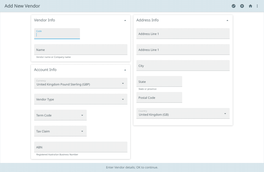Image resolution: width=264 pixels, height=172 pixels.
Task: Click the 'Vendor Info' heading text
Action: (x=44, y=20)
